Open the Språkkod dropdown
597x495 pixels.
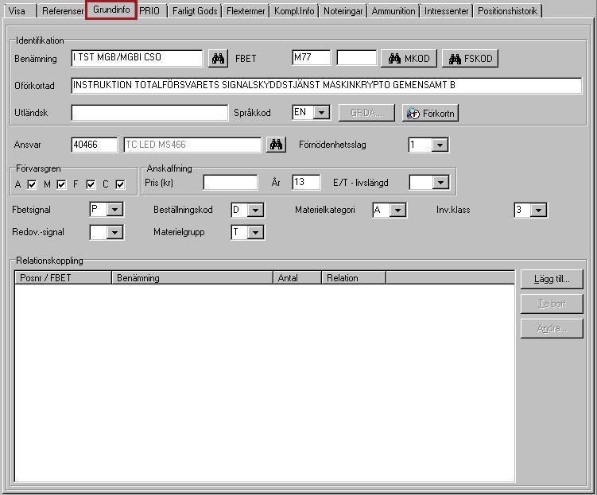pyautogui.click(x=322, y=113)
